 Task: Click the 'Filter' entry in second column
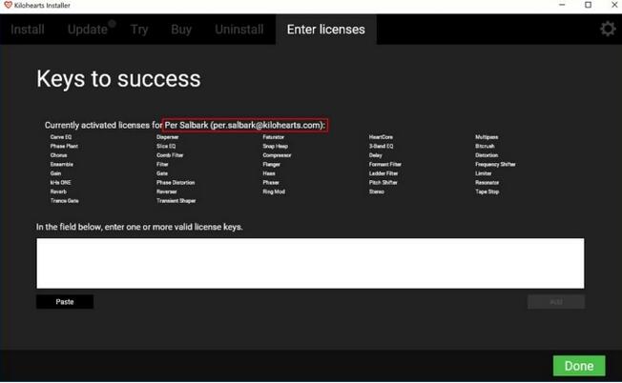point(162,165)
